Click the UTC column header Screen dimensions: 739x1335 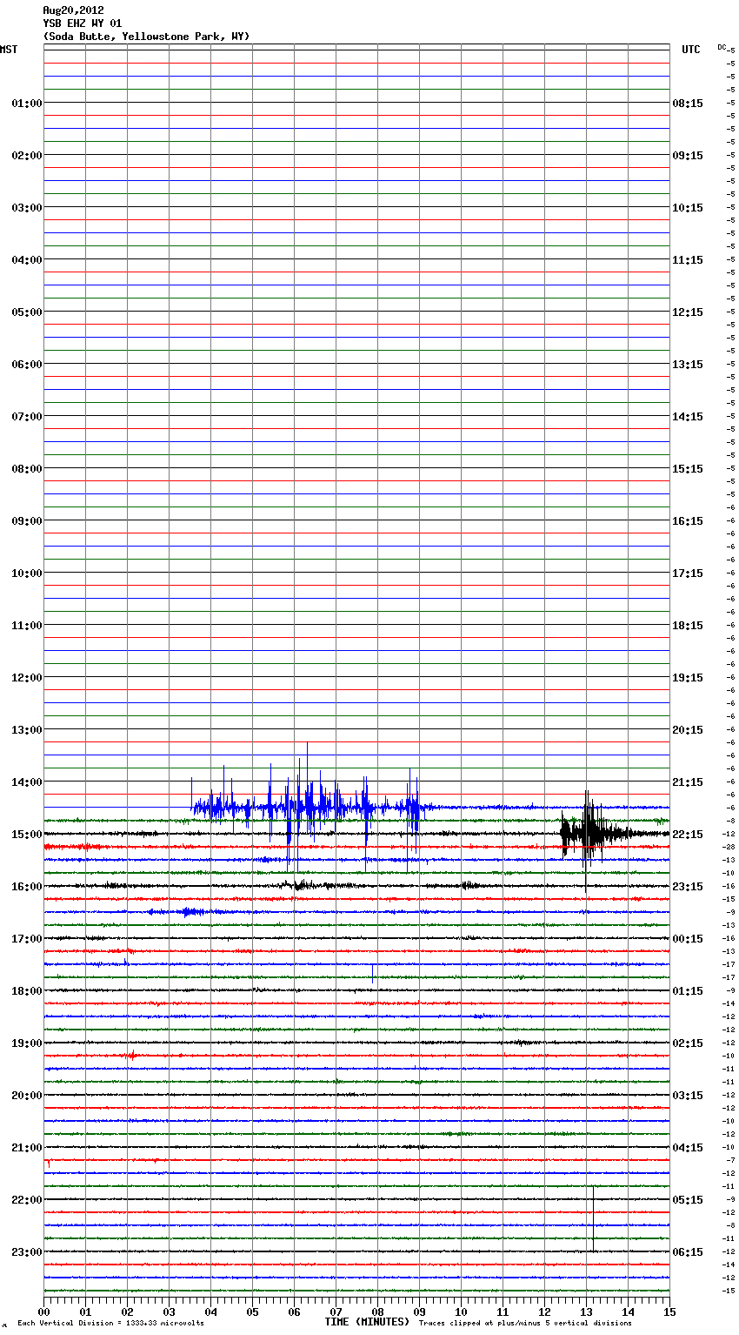pyautogui.click(x=691, y=50)
